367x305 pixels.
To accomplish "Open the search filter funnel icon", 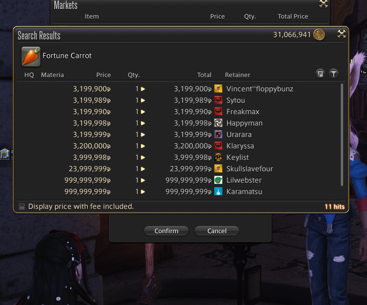I will pos(334,74).
